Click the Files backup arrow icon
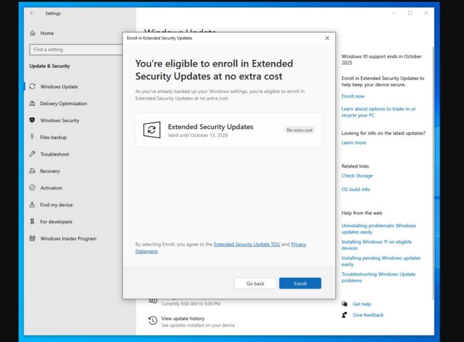Viewport: 464px width, 342px height. coord(32,137)
